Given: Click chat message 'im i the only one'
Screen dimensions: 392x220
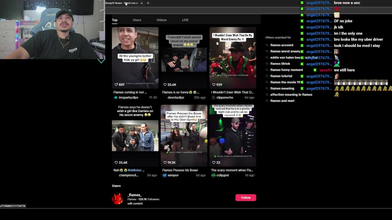Looking at the screenshot, I should click(348, 33).
